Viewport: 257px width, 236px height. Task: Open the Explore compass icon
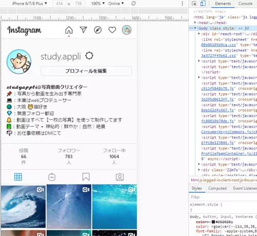(98, 30)
